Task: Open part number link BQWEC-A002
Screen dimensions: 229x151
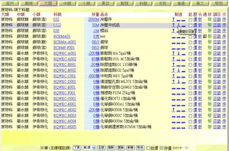Action: pyautogui.click(x=64, y=59)
